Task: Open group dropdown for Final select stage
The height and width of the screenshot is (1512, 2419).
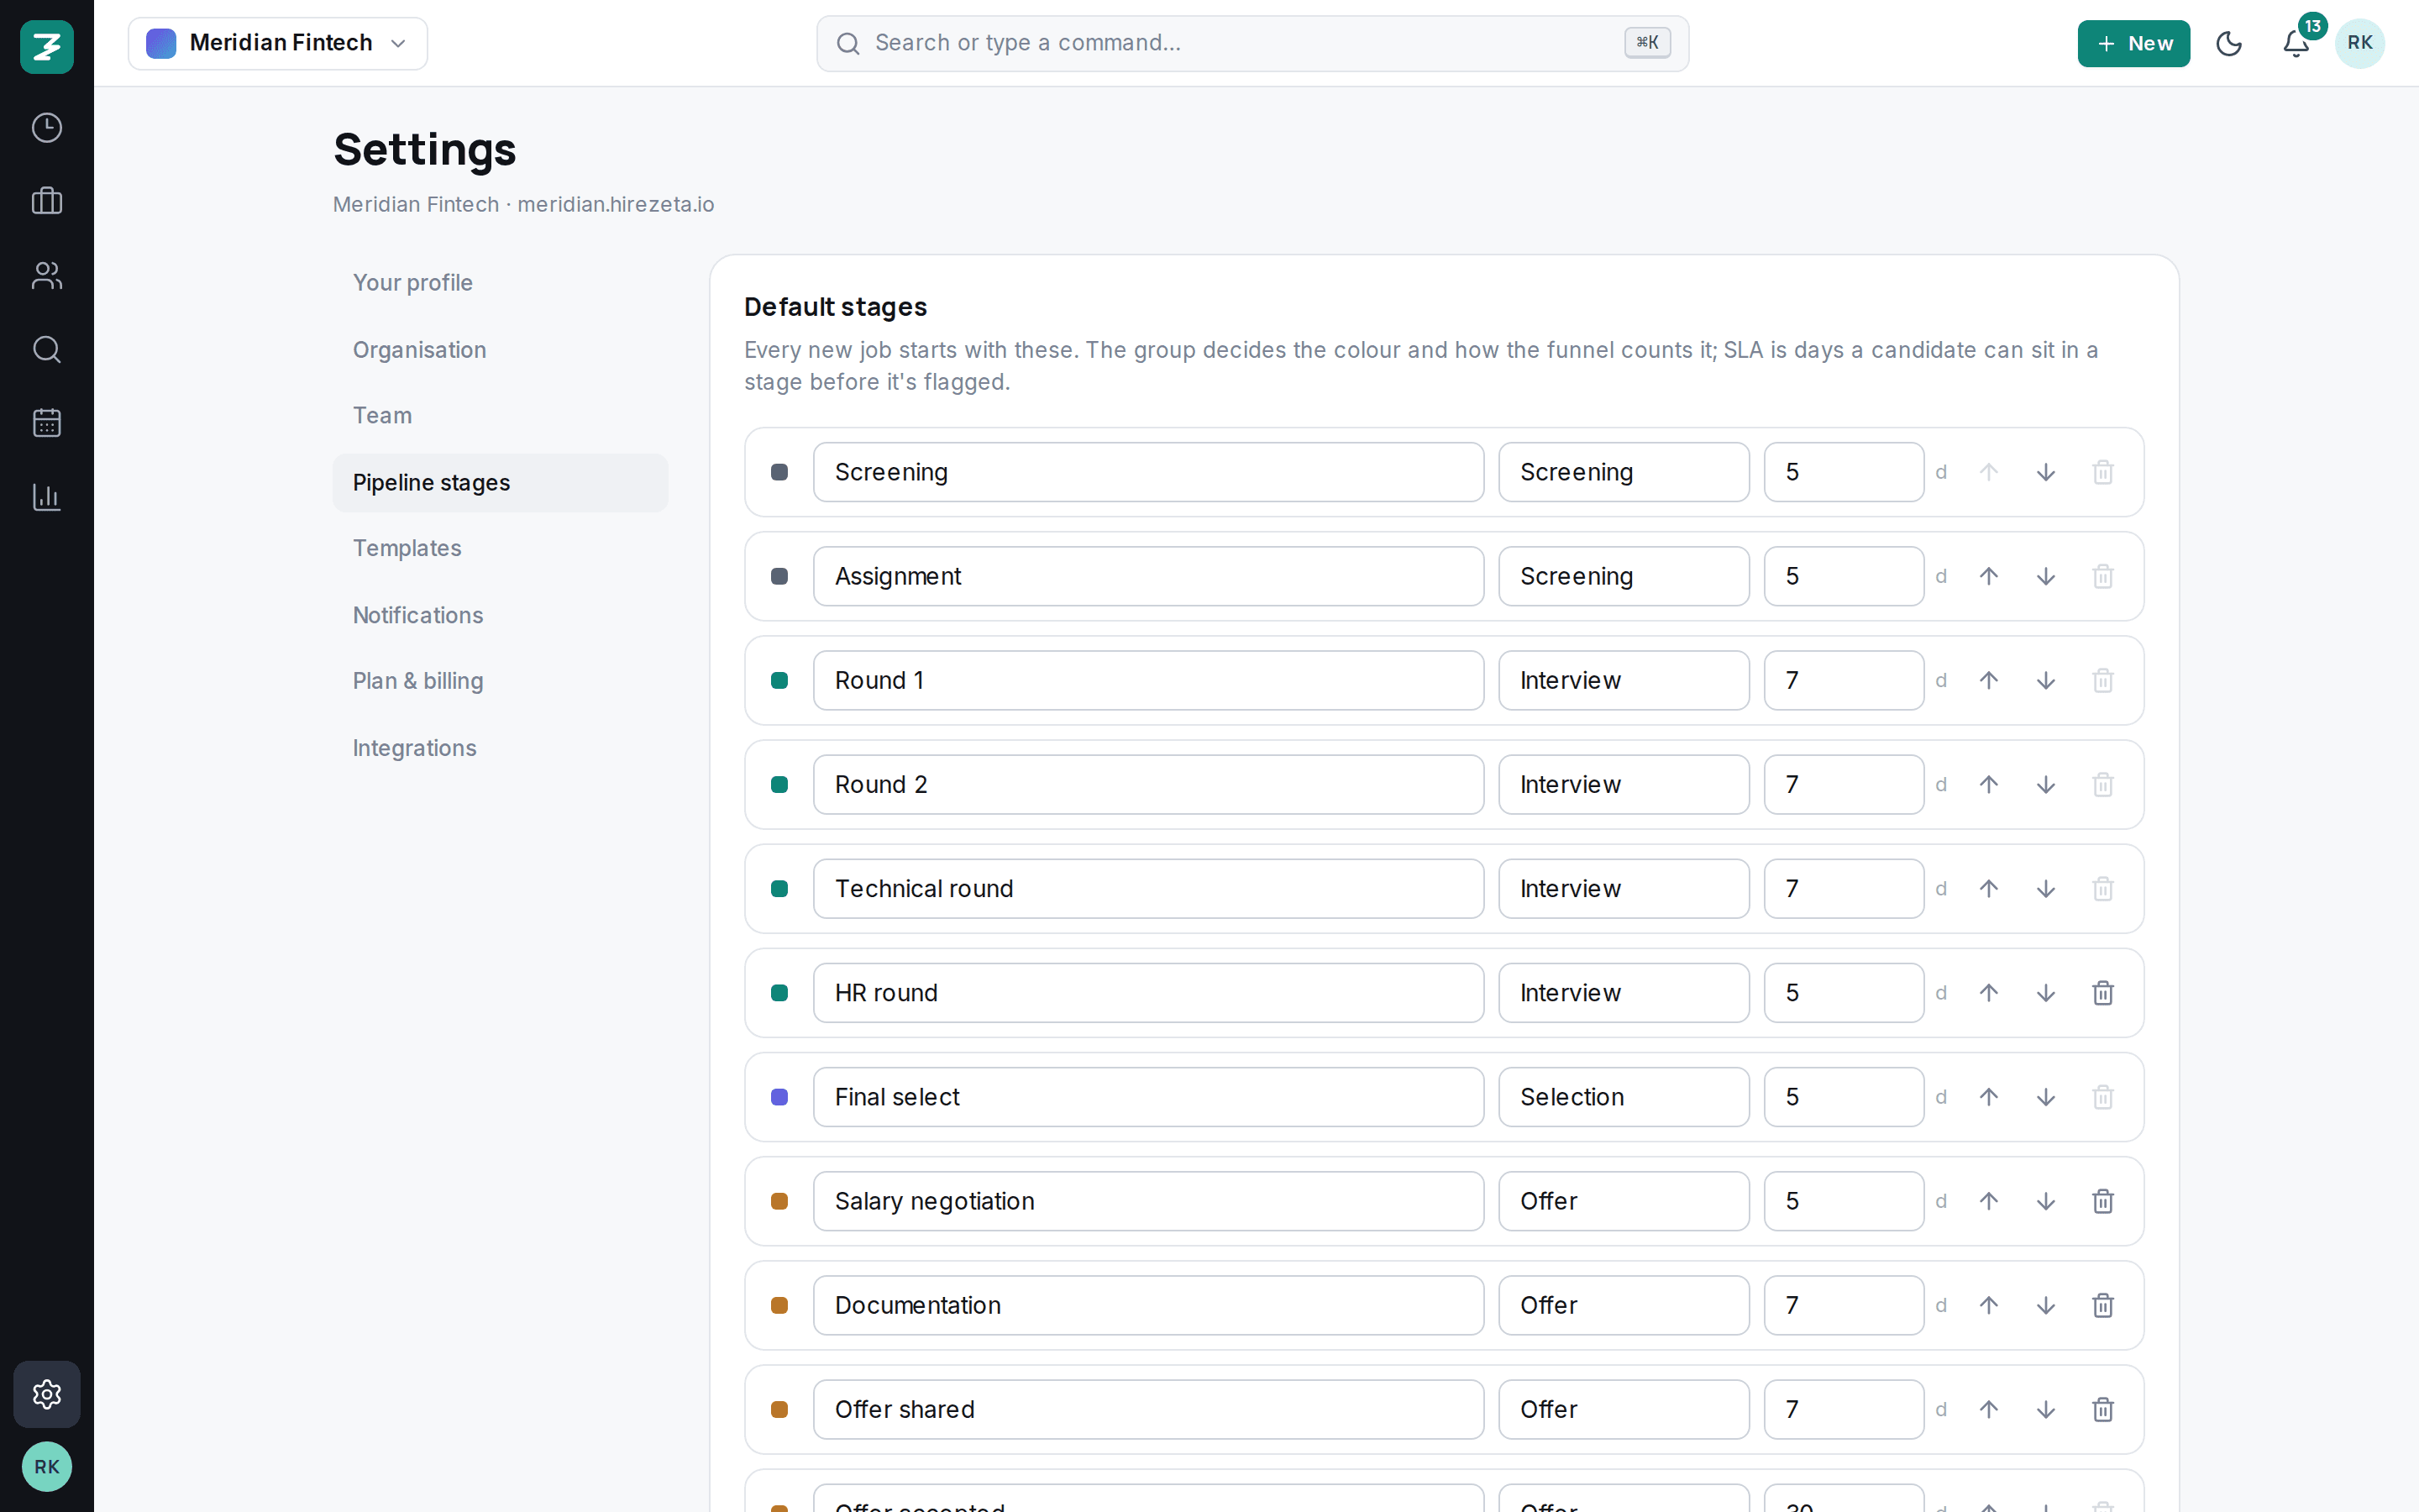Action: point(1624,1097)
